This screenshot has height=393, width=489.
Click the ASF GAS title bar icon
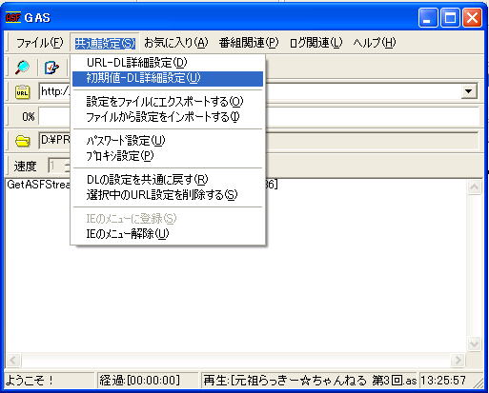[x=13, y=17]
